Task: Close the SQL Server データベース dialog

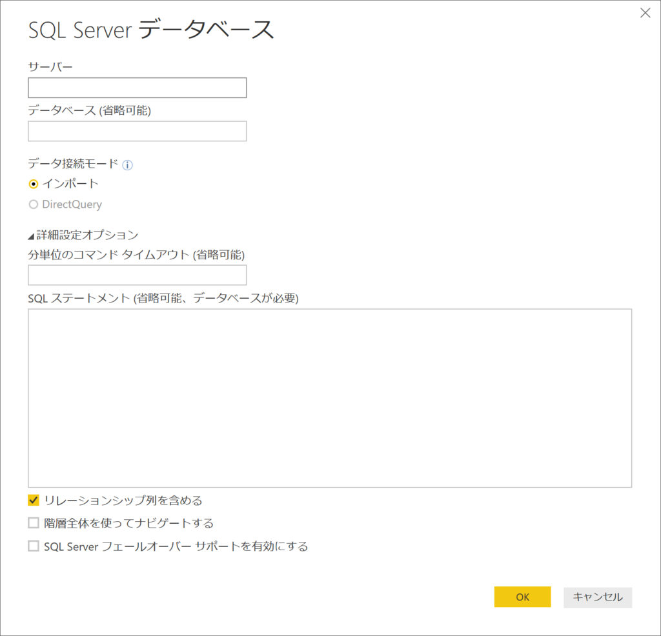Action: pyautogui.click(x=645, y=13)
